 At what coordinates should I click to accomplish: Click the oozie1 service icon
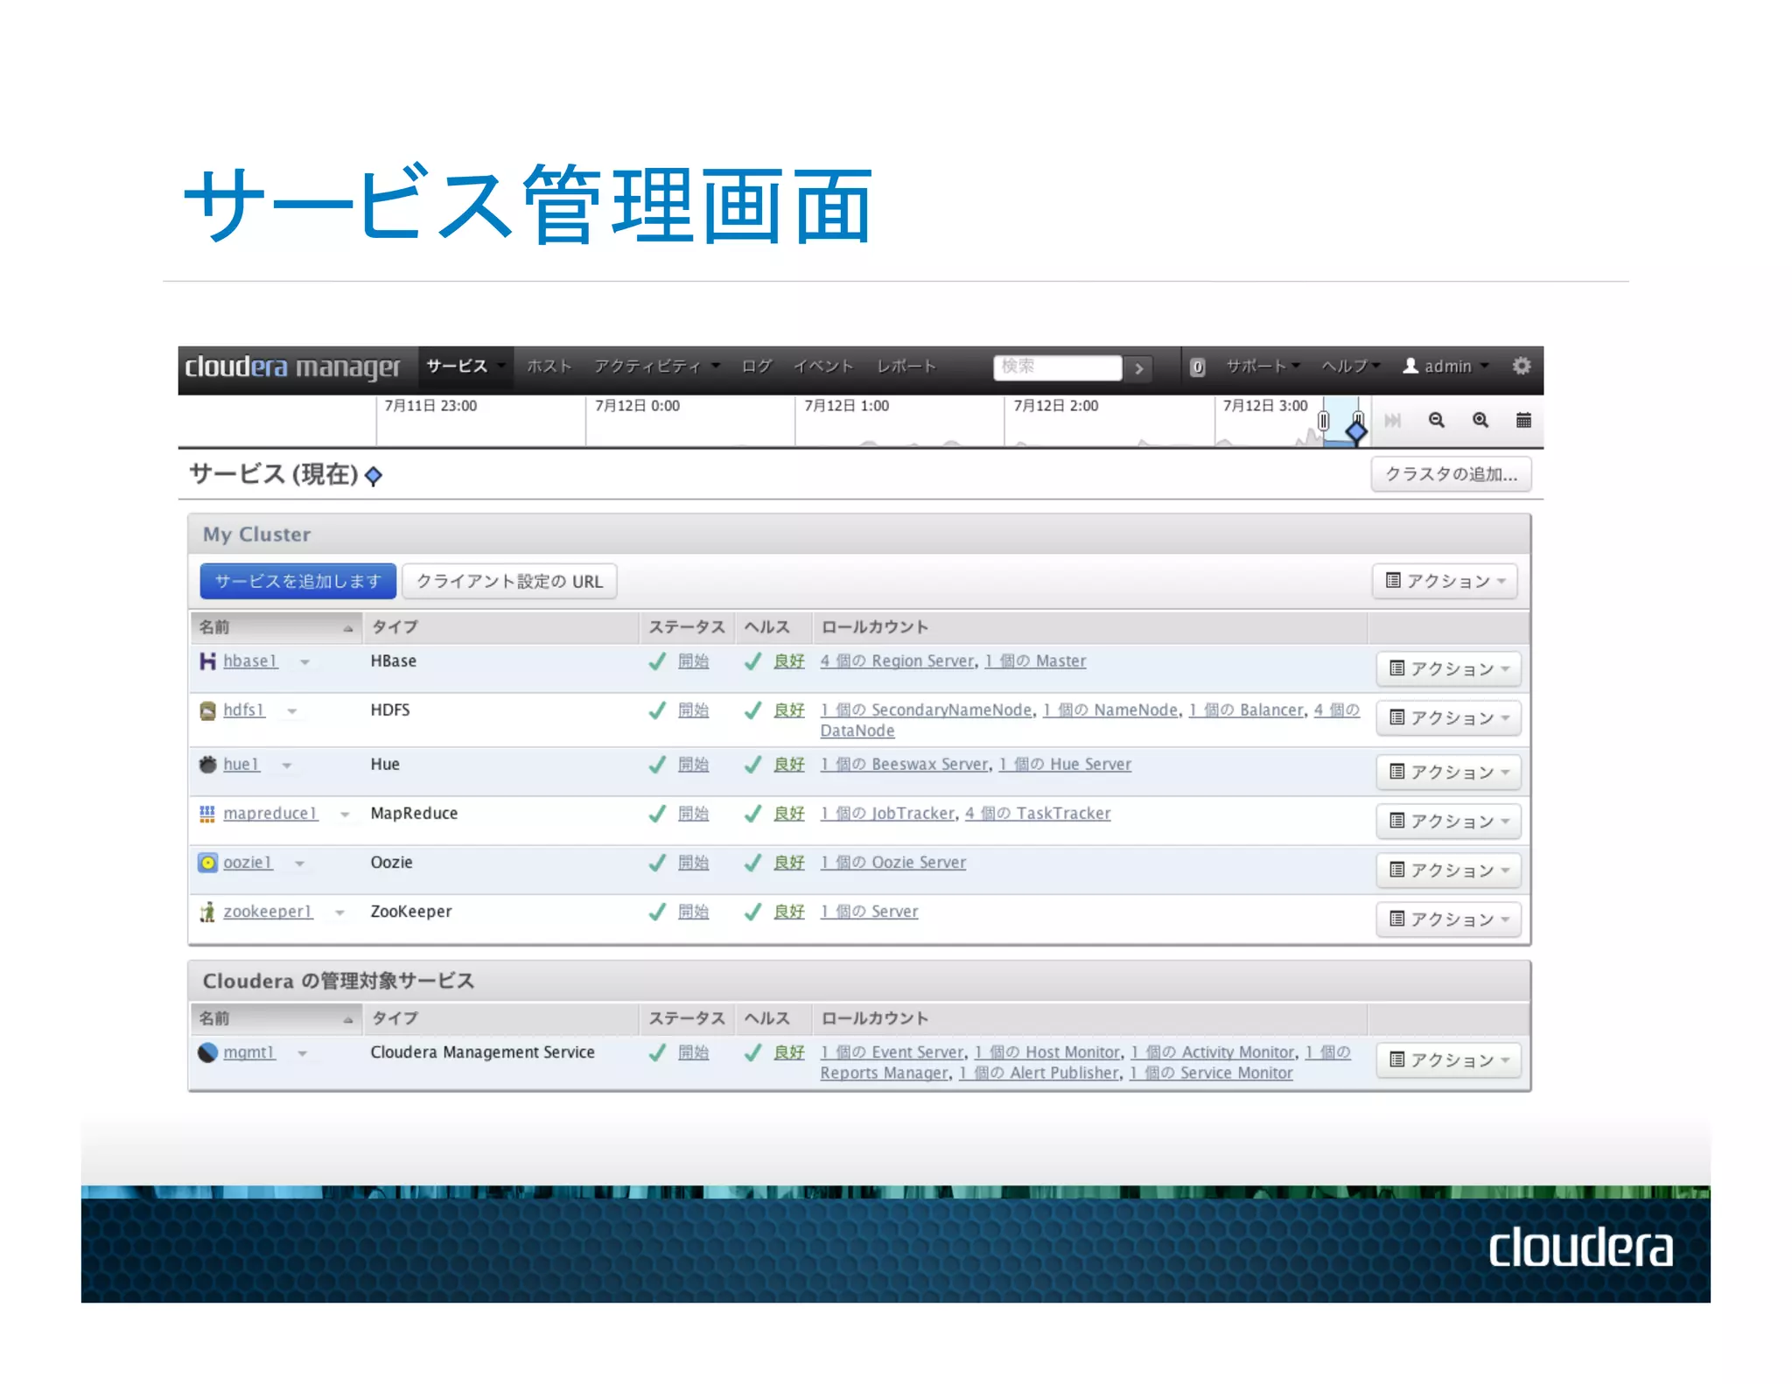click(x=207, y=863)
